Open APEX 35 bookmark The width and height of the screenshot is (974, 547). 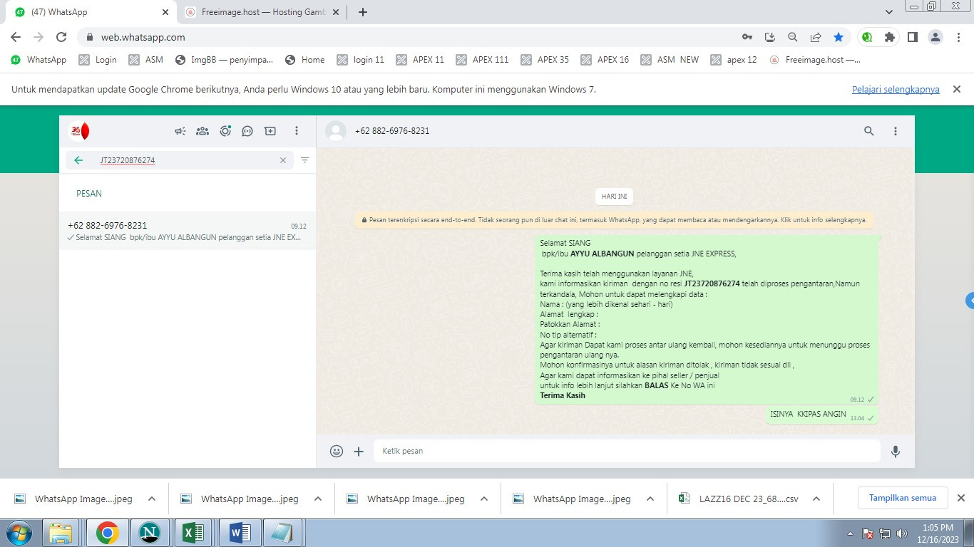[x=545, y=60]
